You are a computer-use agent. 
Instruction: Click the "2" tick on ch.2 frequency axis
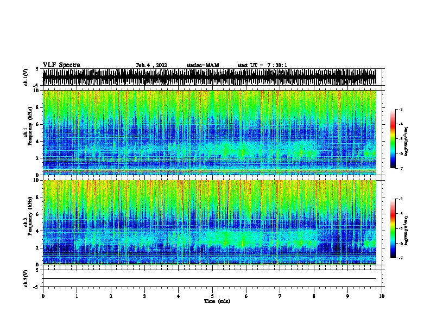[39, 248]
